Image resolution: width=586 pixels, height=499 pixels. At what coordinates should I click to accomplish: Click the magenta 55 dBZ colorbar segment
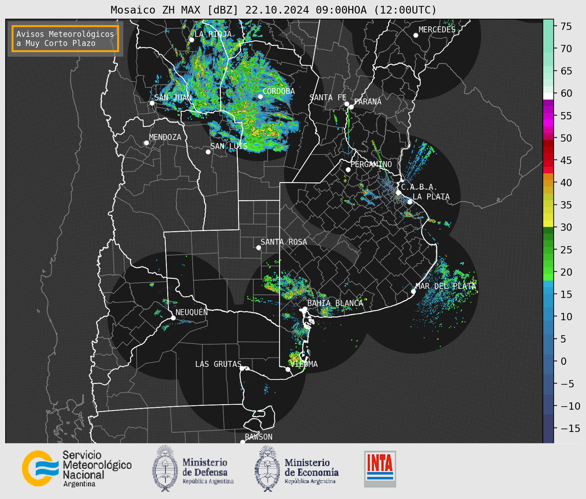548,116
